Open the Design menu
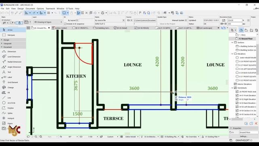259x146 pixels. click(21, 9)
